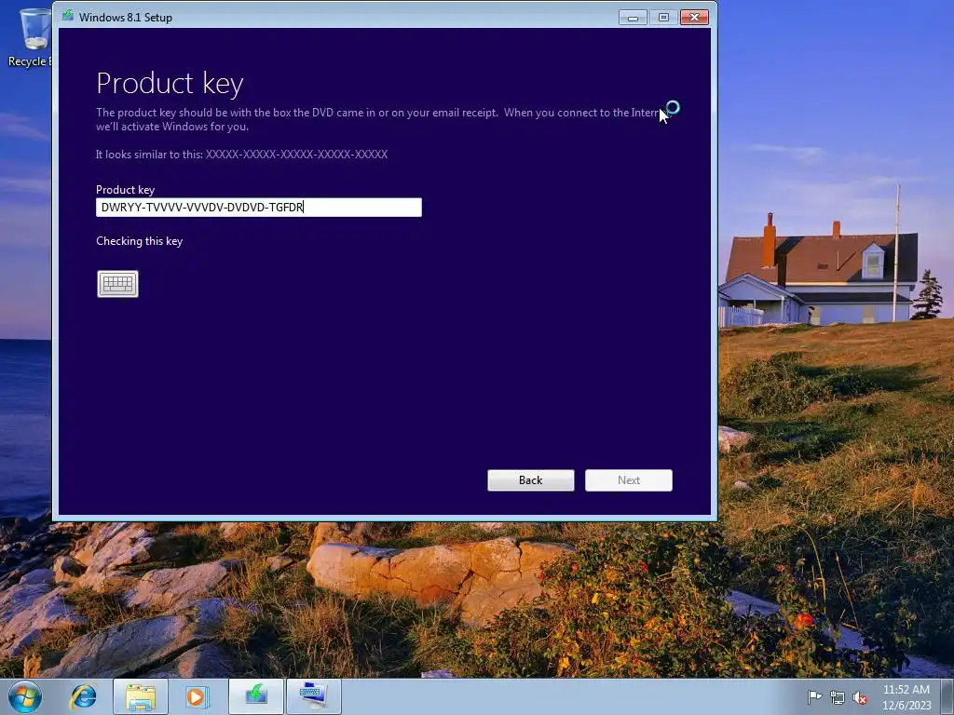The width and height of the screenshot is (954, 715).
Task: Click the Windows 8.1 Setup title icon
Action: click(67, 17)
